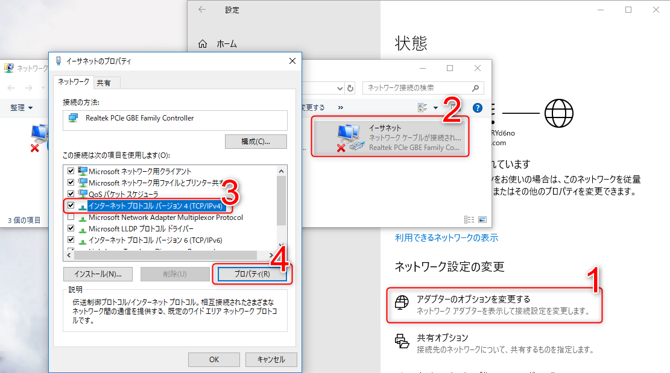
Task: Click the globe icon in status diagram
Action: (x=558, y=113)
